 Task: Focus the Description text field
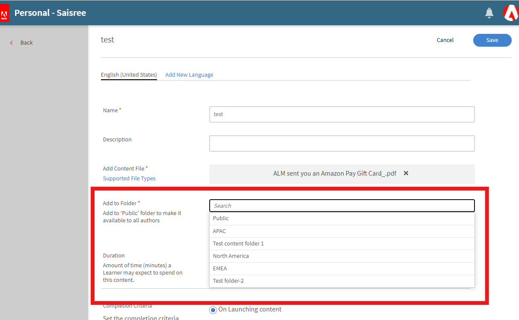tap(341, 144)
